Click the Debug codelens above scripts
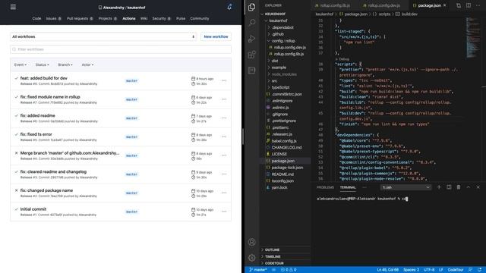486x273 pixels. tap(344, 59)
